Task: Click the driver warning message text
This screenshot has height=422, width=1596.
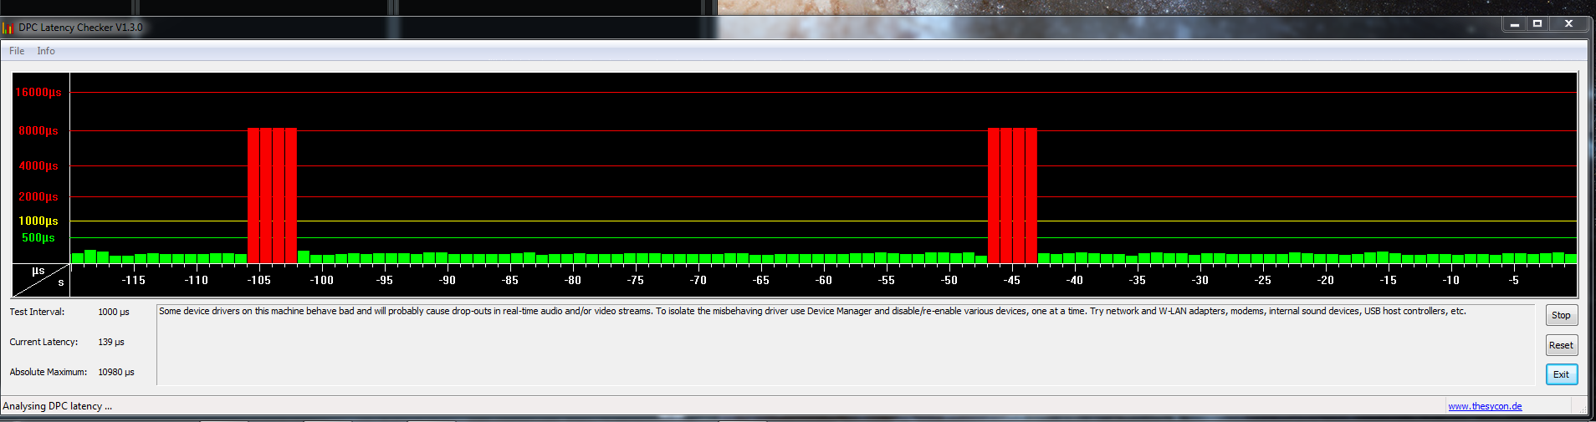Action: [812, 311]
